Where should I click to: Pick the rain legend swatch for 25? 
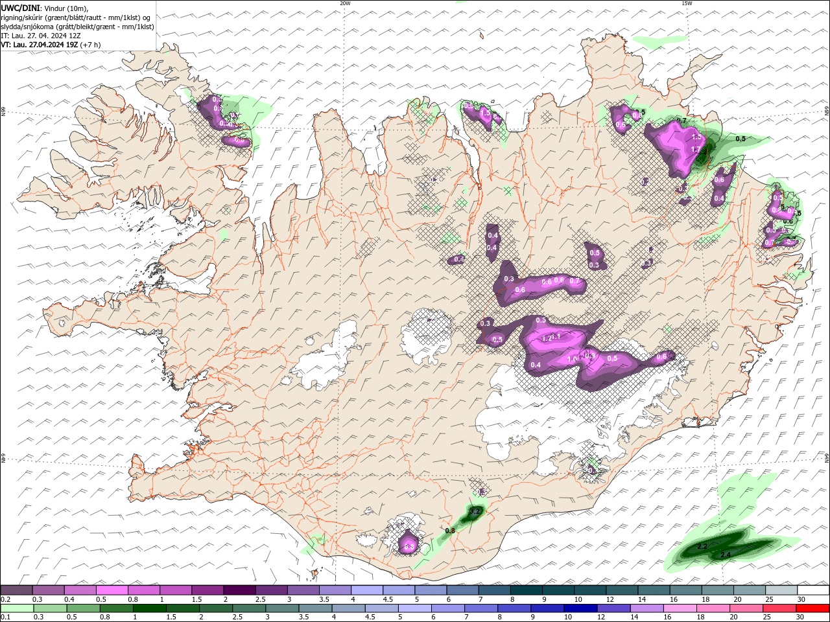(x=780, y=608)
